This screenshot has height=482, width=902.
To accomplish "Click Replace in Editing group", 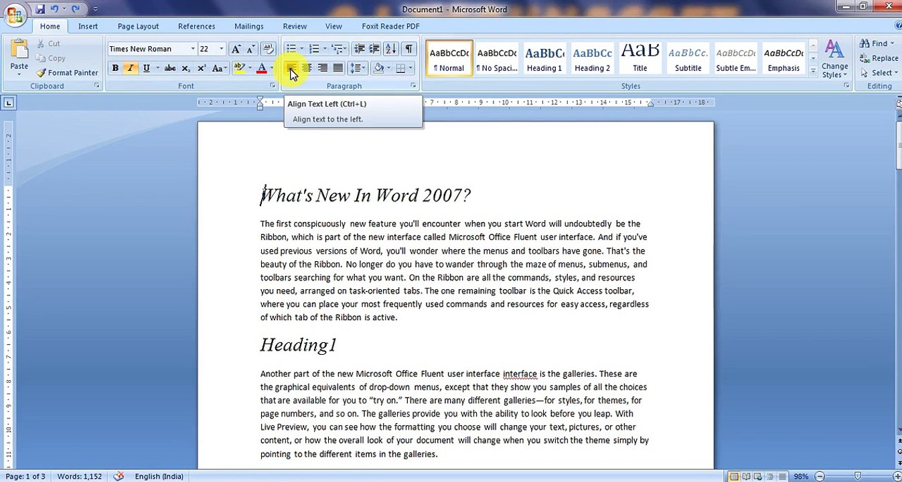I will coord(879,58).
